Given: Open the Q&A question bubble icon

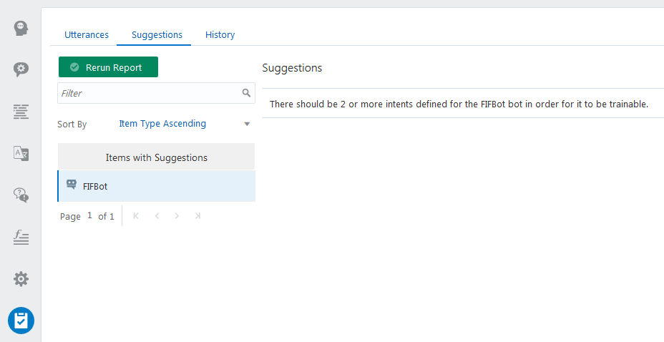Looking at the screenshot, I should [x=21, y=195].
